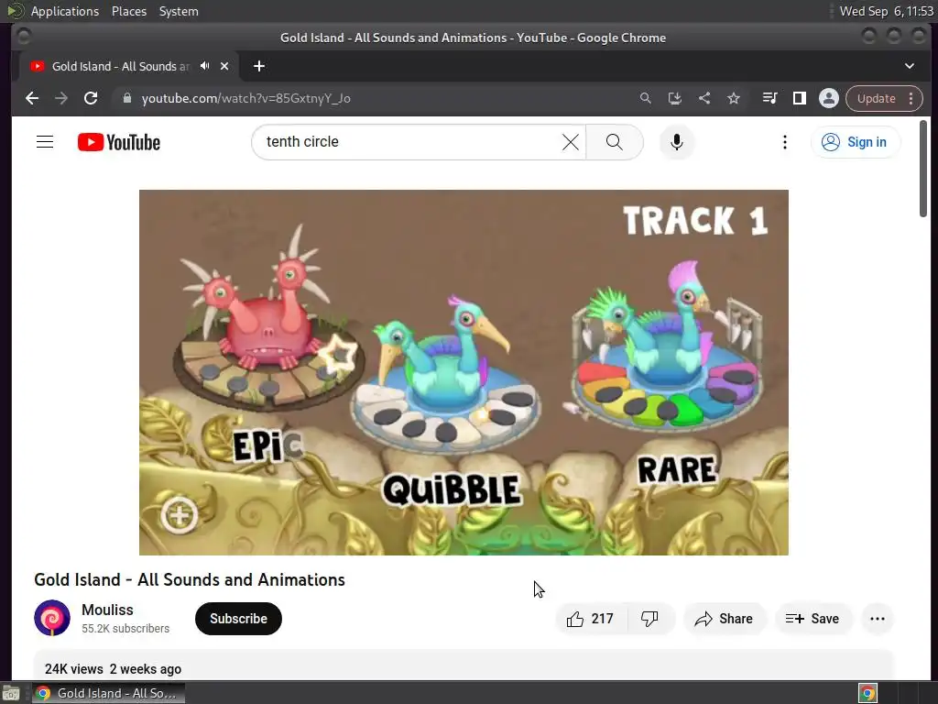Open the System menu
Viewport: 938px width, 704px height.
click(x=179, y=11)
